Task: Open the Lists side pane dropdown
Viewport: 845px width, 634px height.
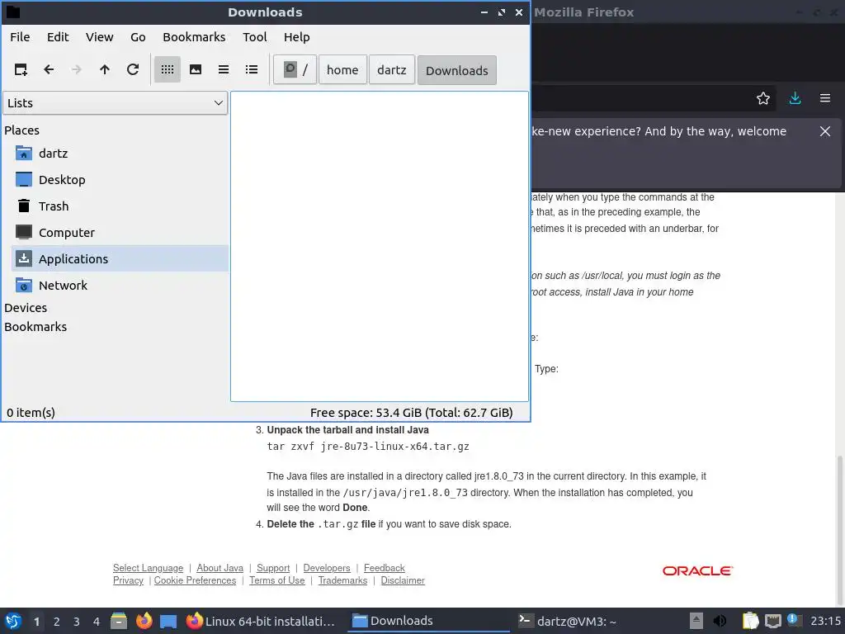Action: click(116, 103)
